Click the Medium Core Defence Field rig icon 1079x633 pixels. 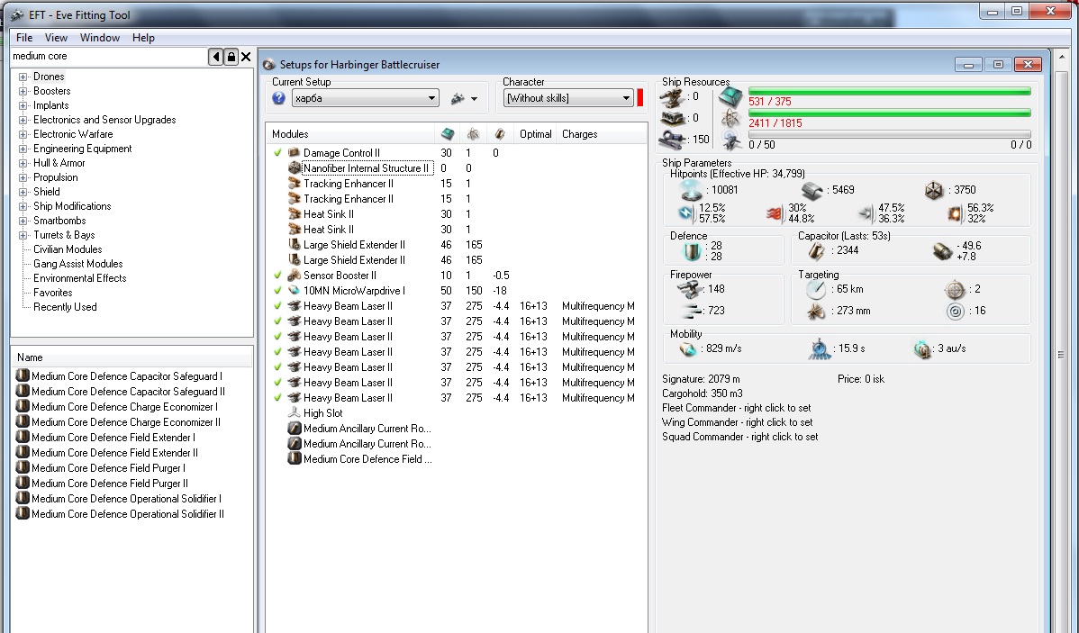coord(294,459)
